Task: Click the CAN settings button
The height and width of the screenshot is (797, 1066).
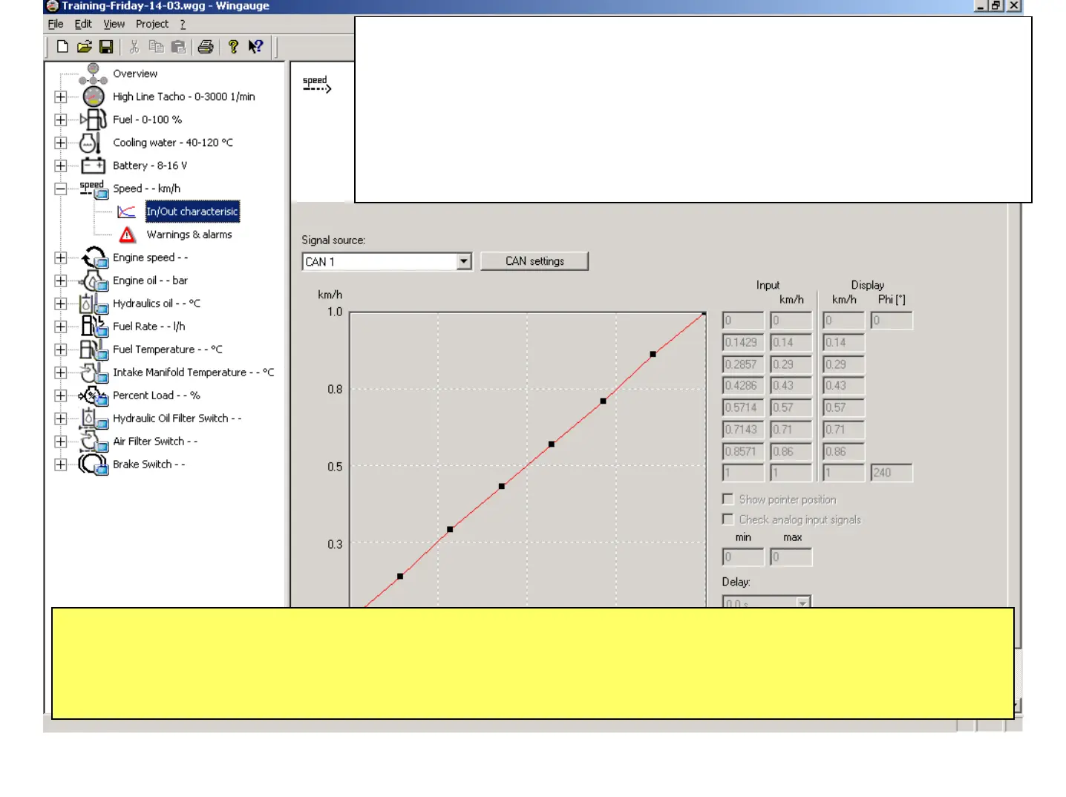Action: tap(534, 261)
